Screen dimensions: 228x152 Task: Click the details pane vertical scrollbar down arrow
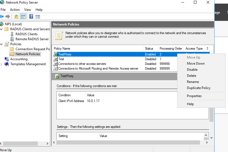[x=211, y=138]
